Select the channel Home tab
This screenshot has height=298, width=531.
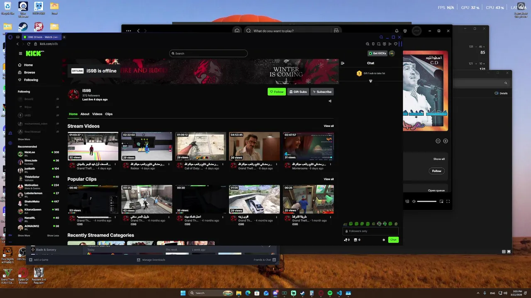73,114
